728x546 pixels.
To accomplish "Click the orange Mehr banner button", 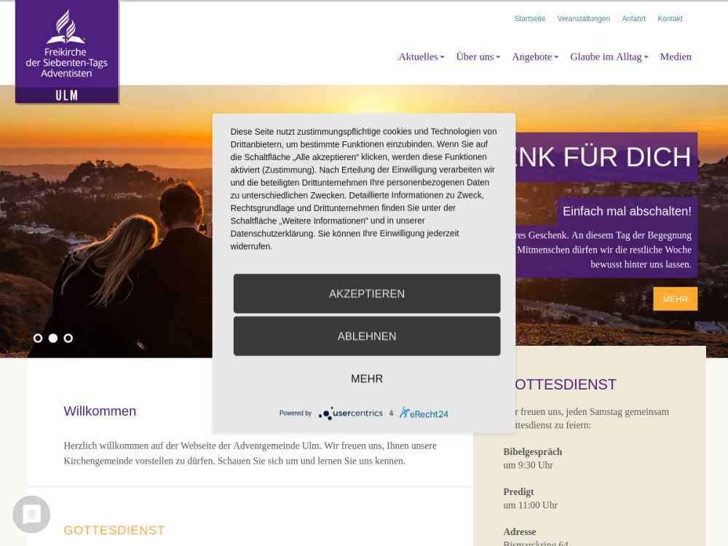I will tap(675, 299).
